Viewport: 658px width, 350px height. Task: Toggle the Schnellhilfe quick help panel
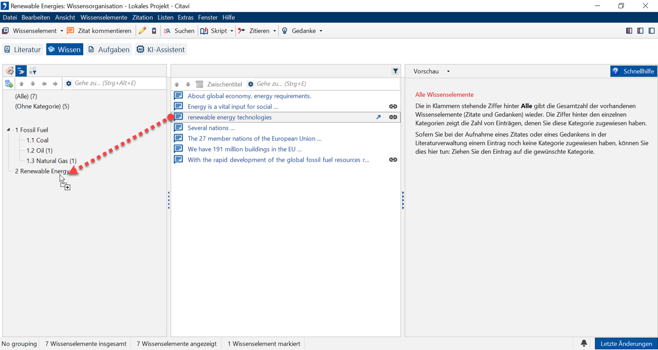click(633, 72)
